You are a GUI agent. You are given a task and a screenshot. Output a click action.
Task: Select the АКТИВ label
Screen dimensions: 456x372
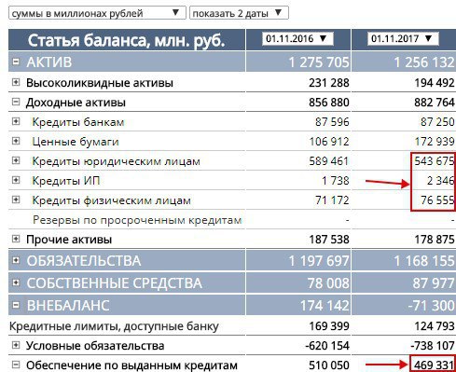pos(49,62)
